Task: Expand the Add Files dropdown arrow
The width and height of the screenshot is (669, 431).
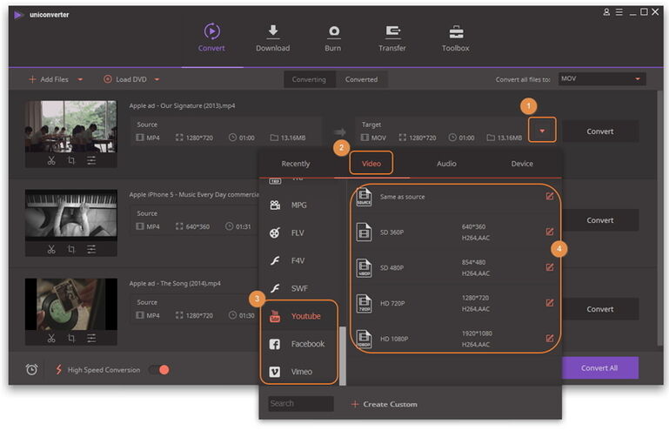Action: (81, 79)
